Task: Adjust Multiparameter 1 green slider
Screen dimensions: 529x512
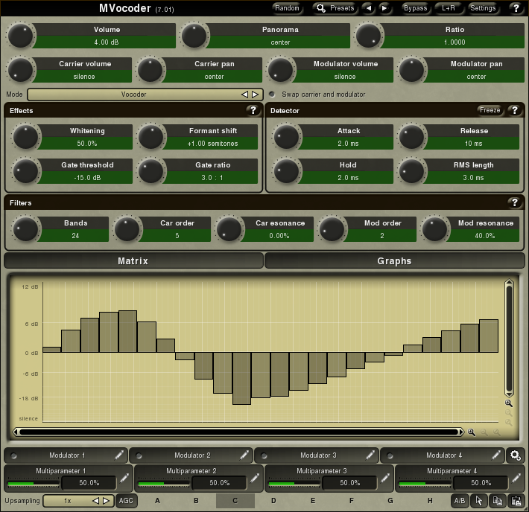Action: (x=33, y=484)
